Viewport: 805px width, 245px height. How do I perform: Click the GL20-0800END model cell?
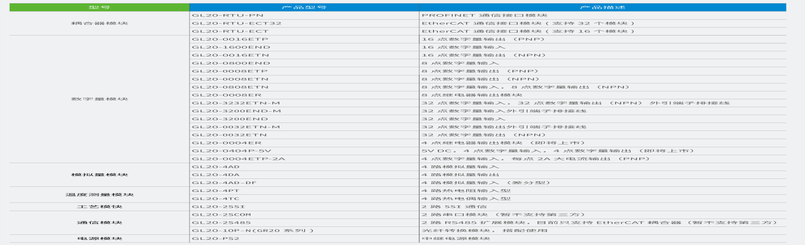[304, 63]
